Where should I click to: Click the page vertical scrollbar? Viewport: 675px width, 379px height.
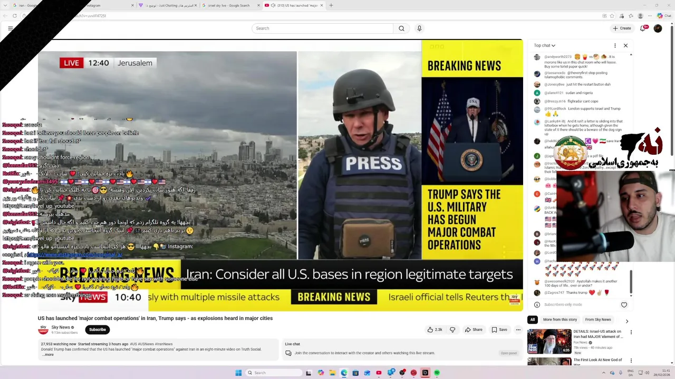pyautogui.click(x=671, y=89)
